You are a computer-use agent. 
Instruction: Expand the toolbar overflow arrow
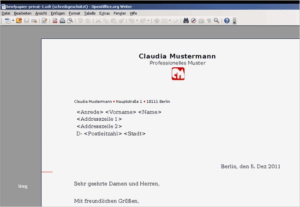click(x=234, y=21)
